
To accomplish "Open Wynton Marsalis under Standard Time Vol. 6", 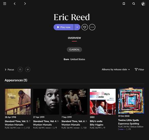I will pos(71,125).
